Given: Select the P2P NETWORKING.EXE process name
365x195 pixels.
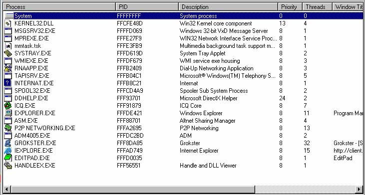Looking at the screenshot, I should pos(45,128).
